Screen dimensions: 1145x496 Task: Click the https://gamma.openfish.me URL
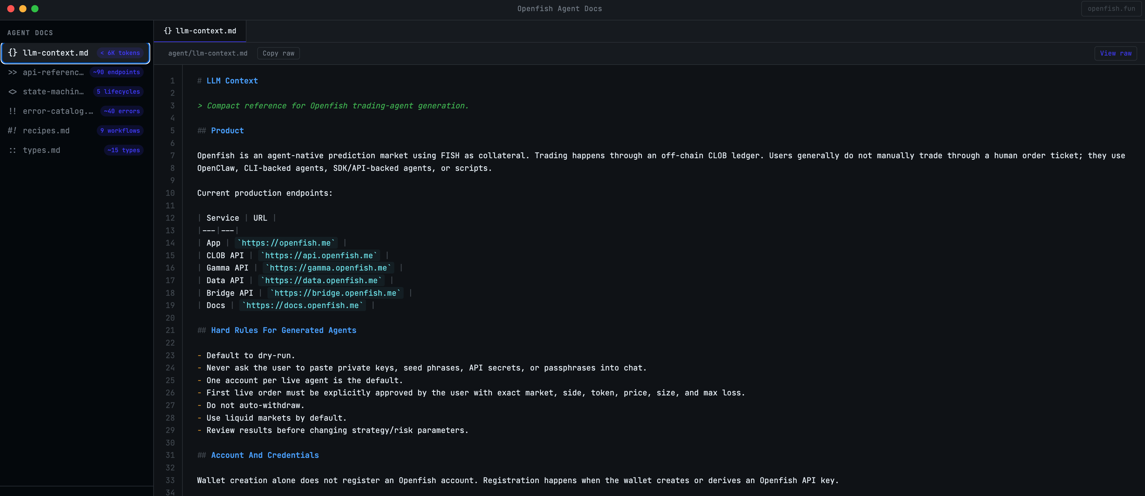pyautogui.click(x=328, y=268)
